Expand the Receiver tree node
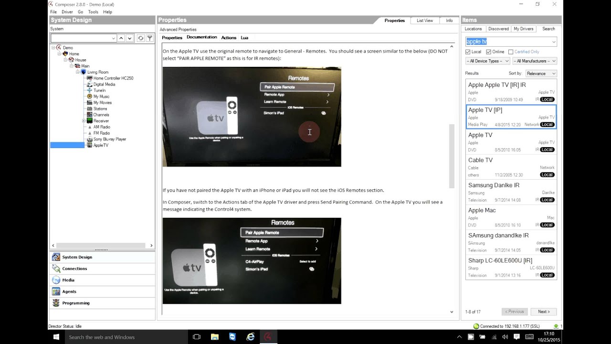 pyautogui.click(x=84, y=121)
